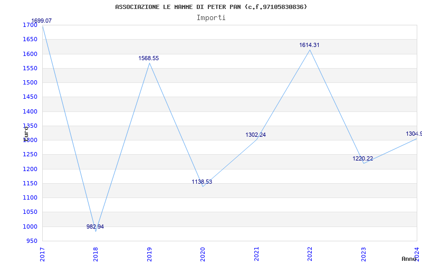Select the 1138.53 data label
The width and height of the screenshot is (422, 264).
pyautogui.click(x=202, y=182)
